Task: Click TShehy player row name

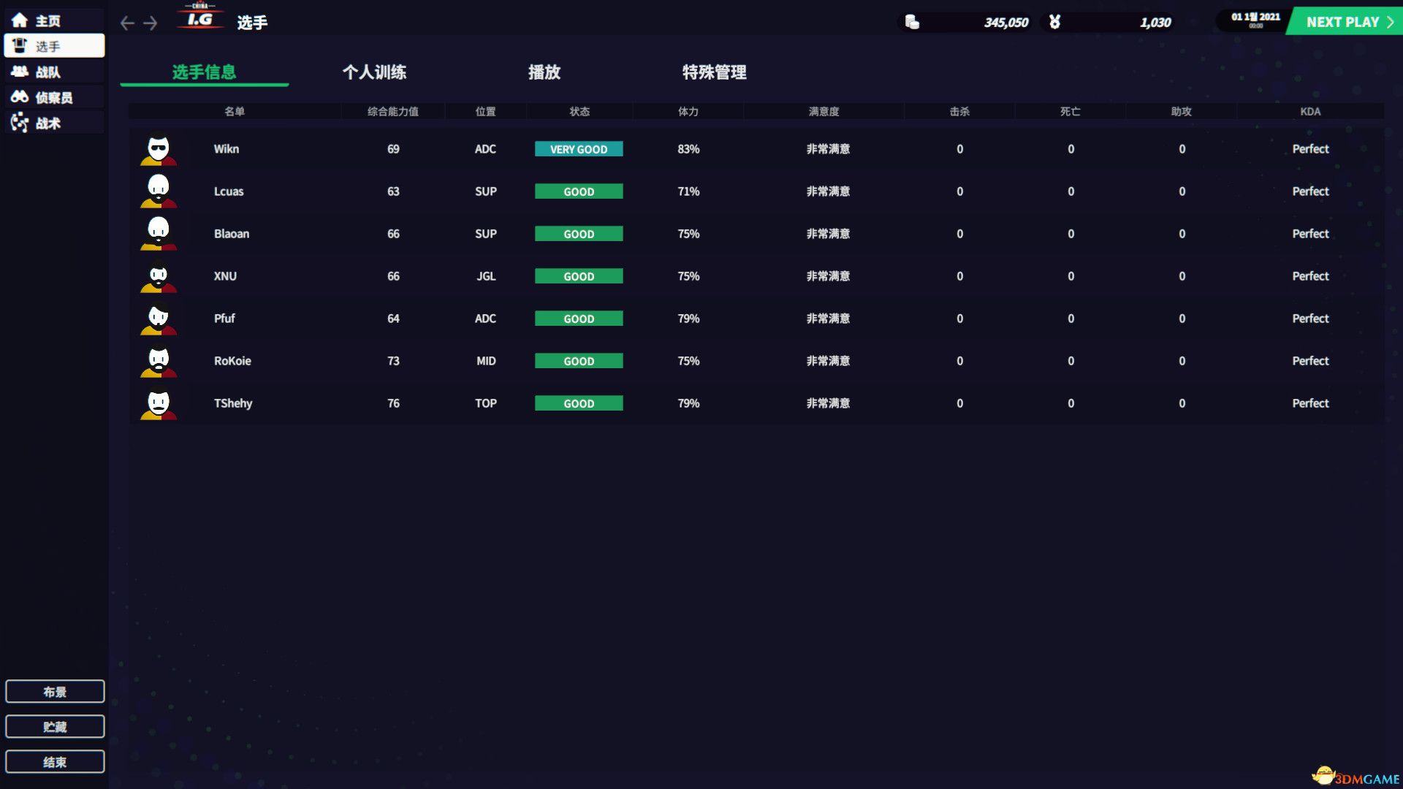Action: (232, 403)
